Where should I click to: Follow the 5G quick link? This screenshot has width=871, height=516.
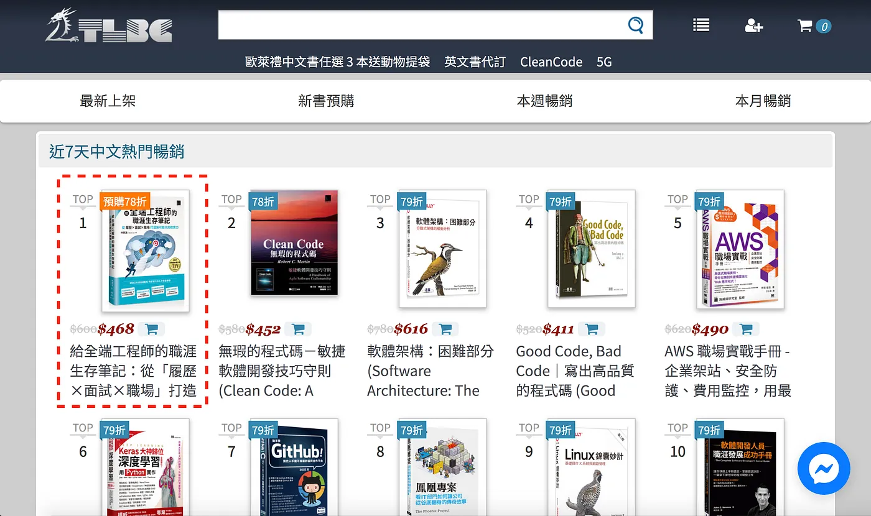(x=604, y=62)
